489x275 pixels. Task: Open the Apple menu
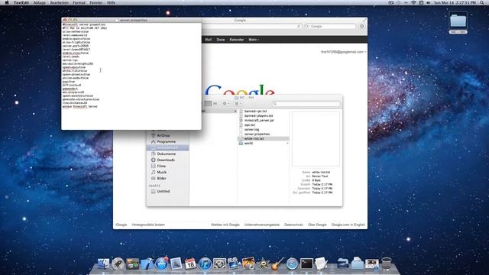[7, 2]
